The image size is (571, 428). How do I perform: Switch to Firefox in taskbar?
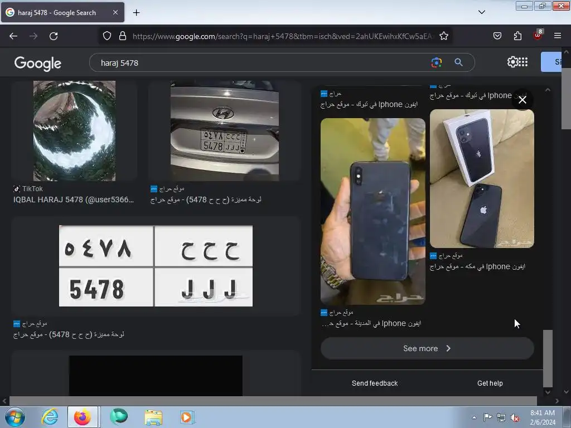(83, 417)
